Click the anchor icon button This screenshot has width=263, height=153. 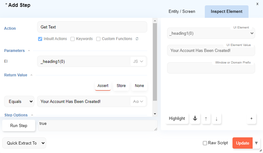click(x=195, y=119)
